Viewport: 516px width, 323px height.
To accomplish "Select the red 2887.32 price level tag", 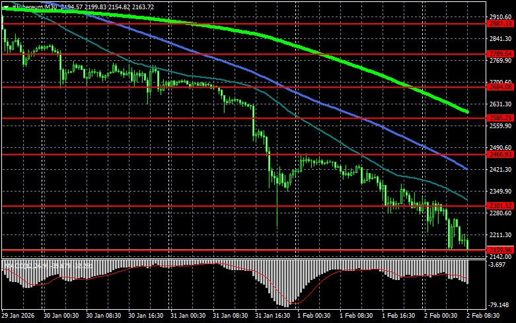I will coord(500,23).
